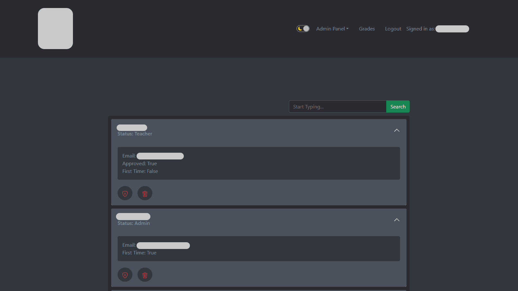The height and width of the screenshot is (291, 518).
Task: Click the shield icon for Admin user
Action: coord(125,275)
